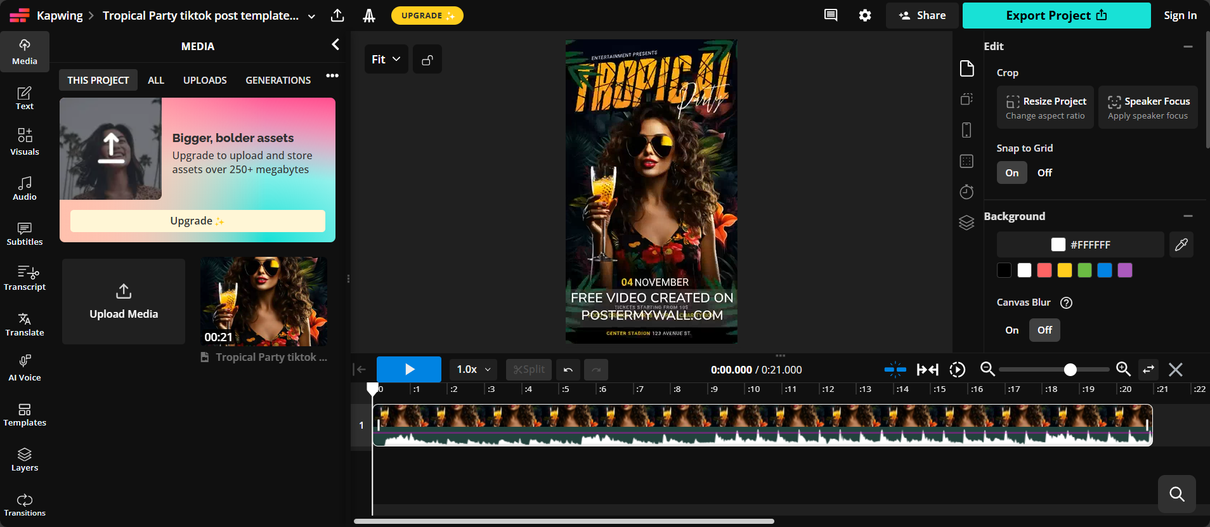This screenshot has height=527, width=1210.
Task: Click Upgrade in the assets banner
Action: tap(197, 221)
